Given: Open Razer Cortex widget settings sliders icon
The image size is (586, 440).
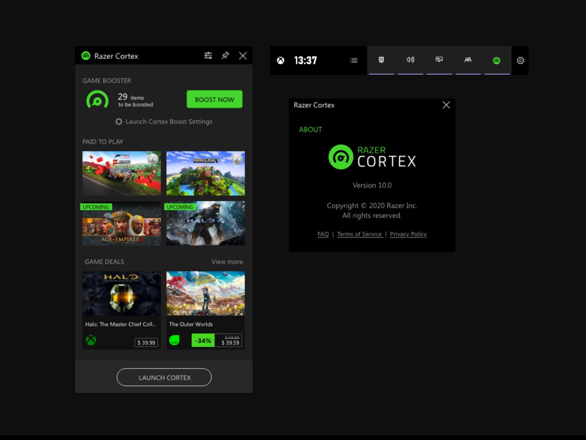Looking at the screenshot, I should click(x=208, y=56).
